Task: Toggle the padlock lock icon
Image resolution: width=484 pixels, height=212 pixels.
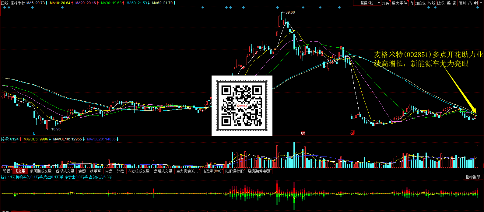Action: point(470,3)
